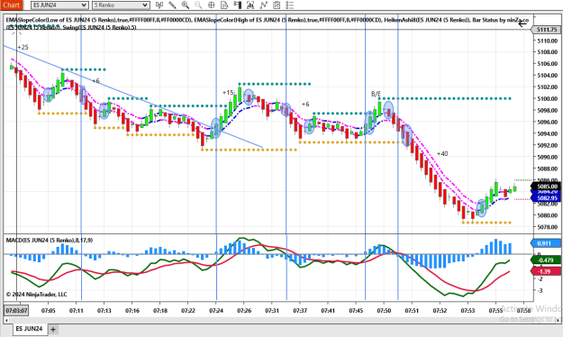Click the zoom out magnifier icon
Image resolution: width=563 pixels, height=337 pixels.
point(198,5)
